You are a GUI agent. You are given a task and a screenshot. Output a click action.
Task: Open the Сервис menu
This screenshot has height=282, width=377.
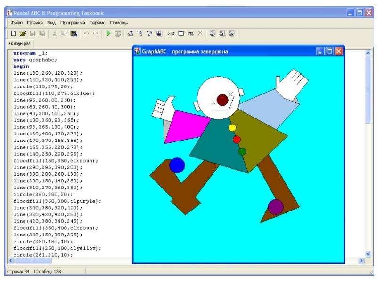click(98, 23)
